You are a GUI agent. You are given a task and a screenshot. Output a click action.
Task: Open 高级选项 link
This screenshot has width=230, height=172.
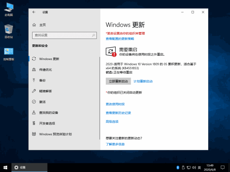[x=112, y=122]
